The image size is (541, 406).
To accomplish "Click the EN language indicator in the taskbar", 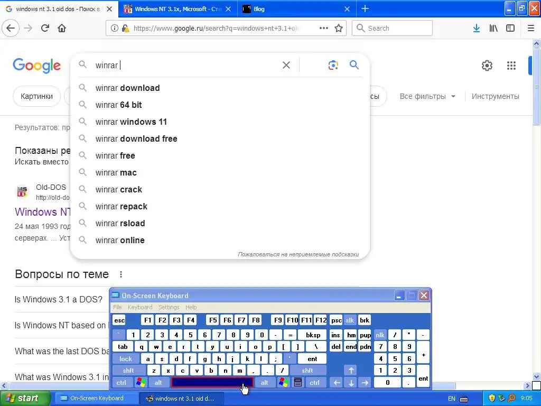I will pyautogui.click(x=451, y=399).
